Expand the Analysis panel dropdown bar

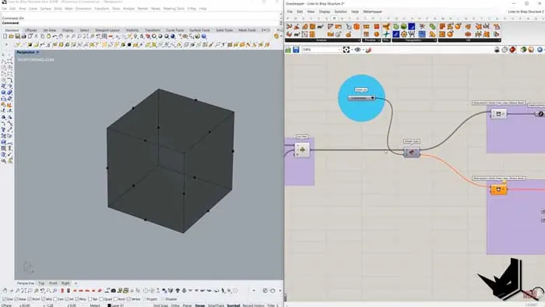(323, 41)
